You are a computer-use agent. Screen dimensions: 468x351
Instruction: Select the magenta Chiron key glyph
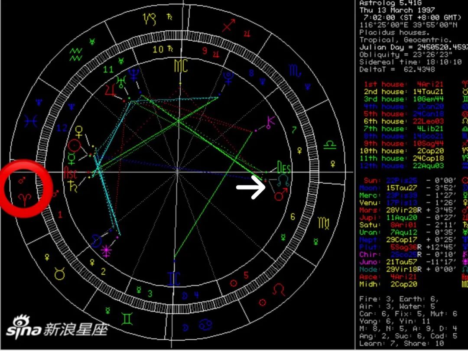point(271,123)
